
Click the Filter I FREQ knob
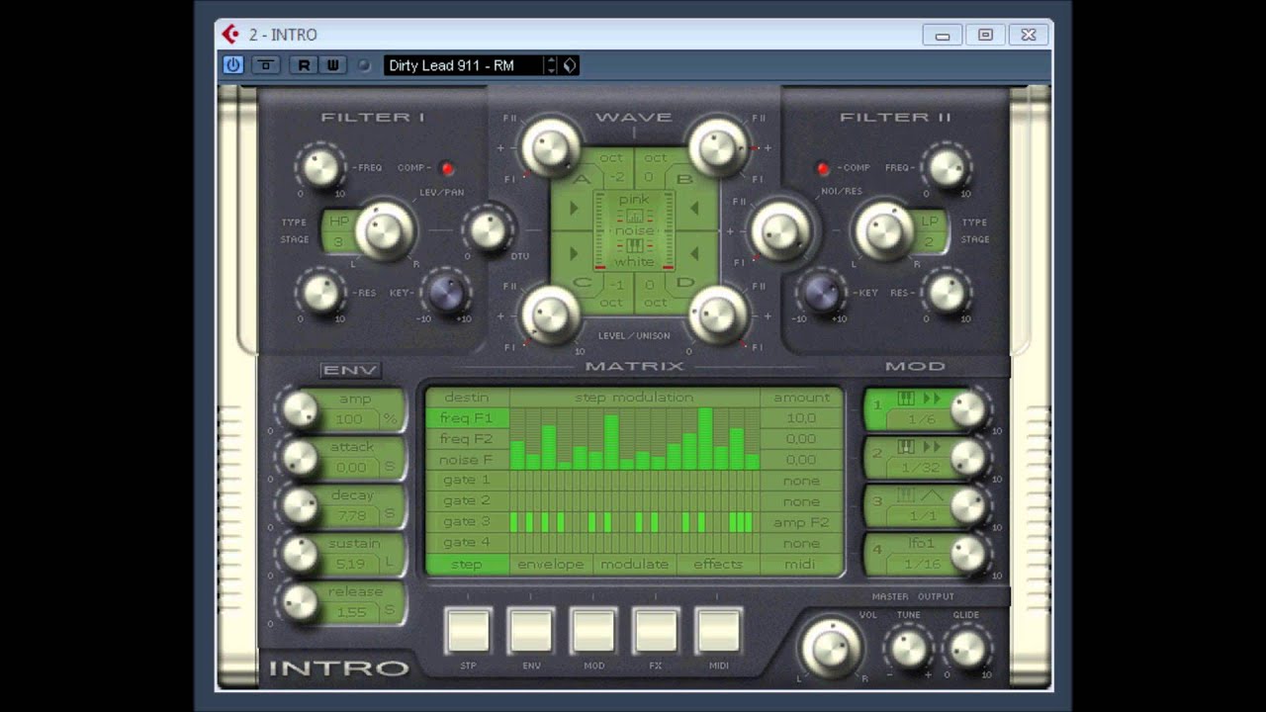coord(320,167)
